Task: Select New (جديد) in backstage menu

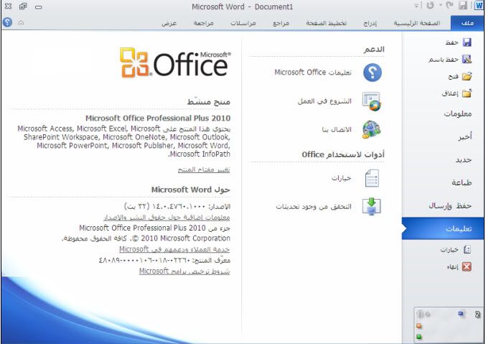Action: tap(443, 159)
